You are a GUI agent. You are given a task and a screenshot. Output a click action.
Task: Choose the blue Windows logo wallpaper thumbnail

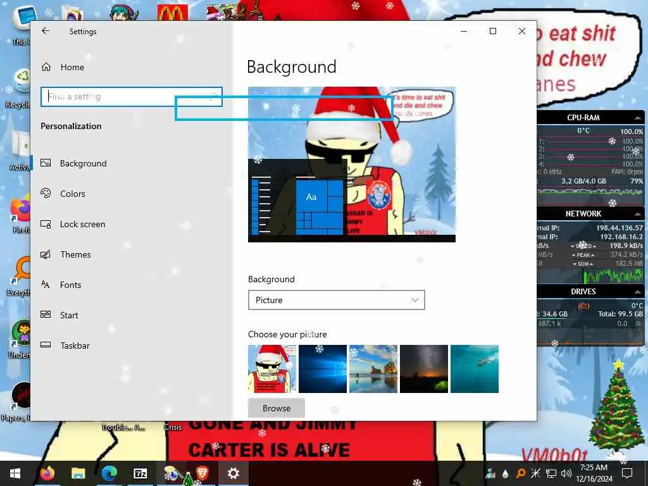click(x=323, y=369)
